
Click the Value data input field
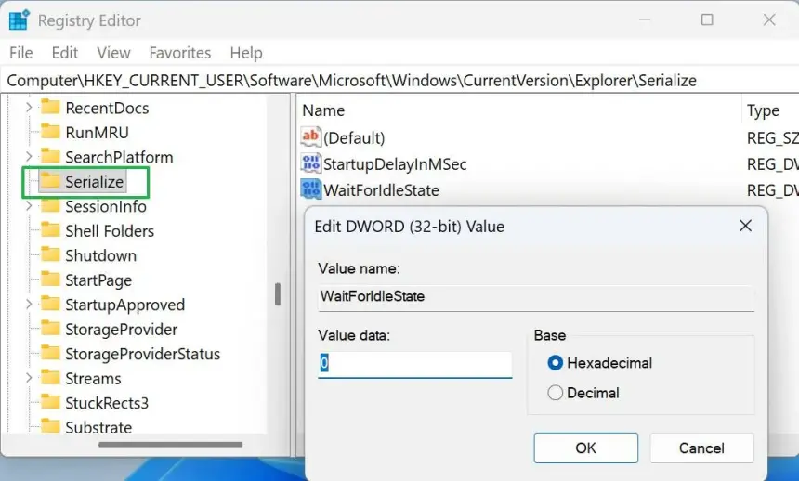tap(414, 364)
